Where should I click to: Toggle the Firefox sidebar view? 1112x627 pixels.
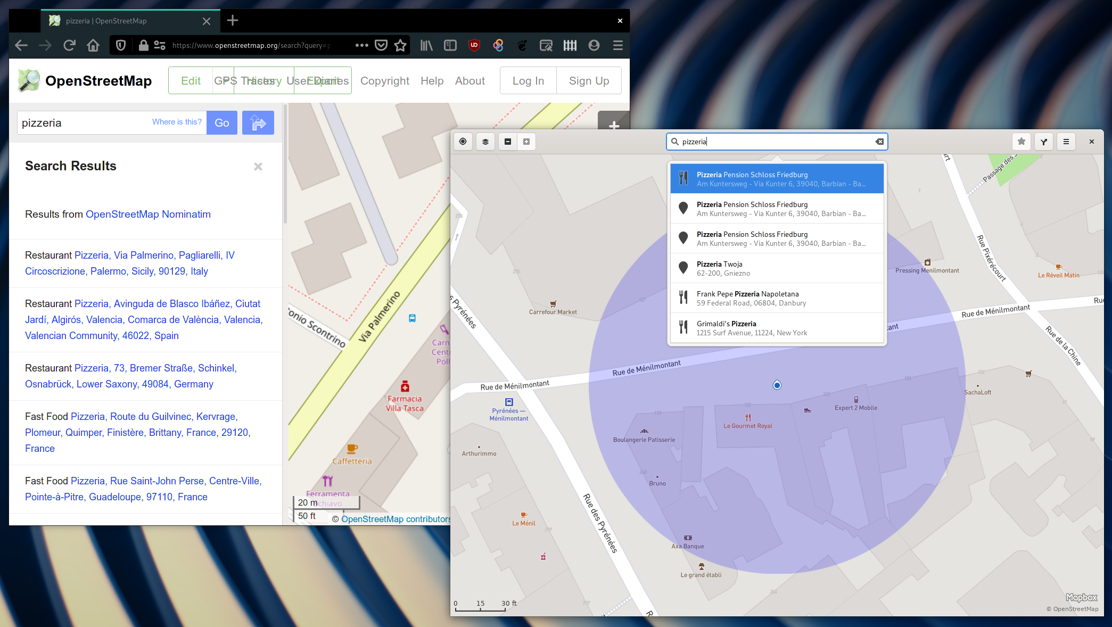tap(450, 45)
